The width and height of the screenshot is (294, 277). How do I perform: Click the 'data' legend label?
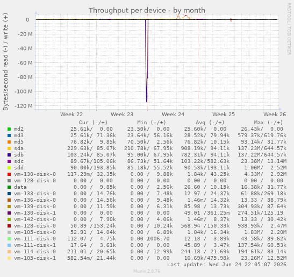(x=20, y=187)
